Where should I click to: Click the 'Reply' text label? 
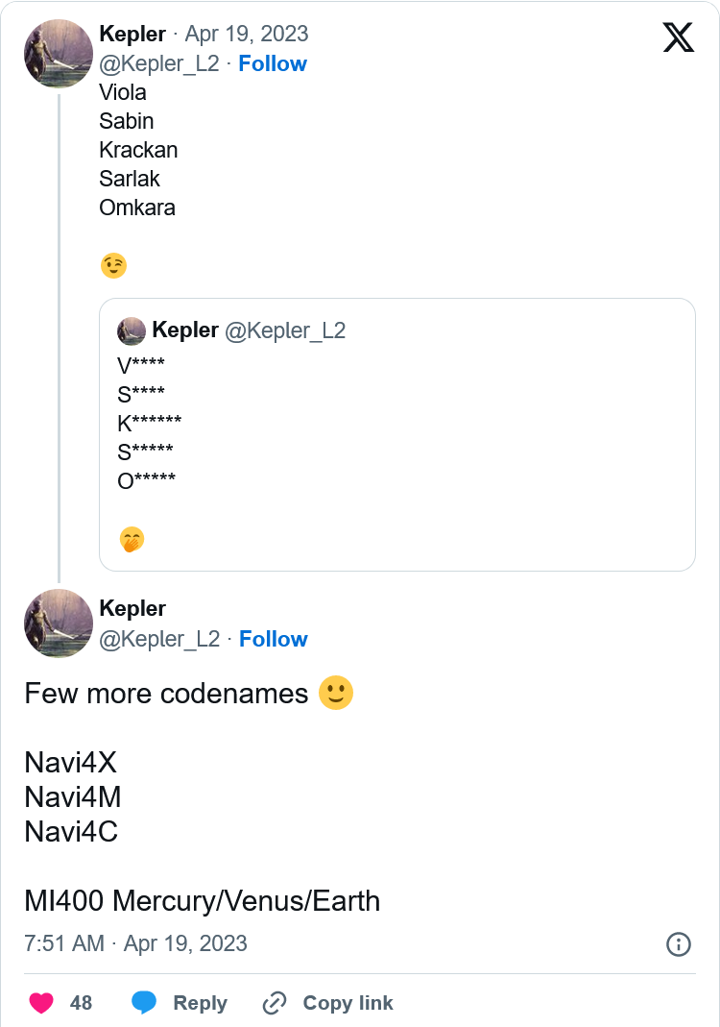point(200,1003)
